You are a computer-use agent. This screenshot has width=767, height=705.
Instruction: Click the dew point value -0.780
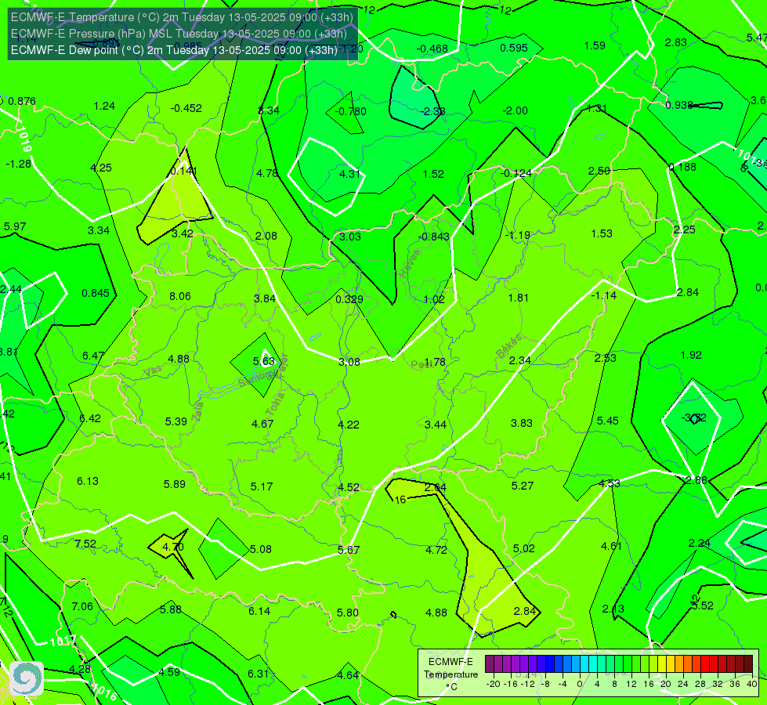tap(351, 111)
